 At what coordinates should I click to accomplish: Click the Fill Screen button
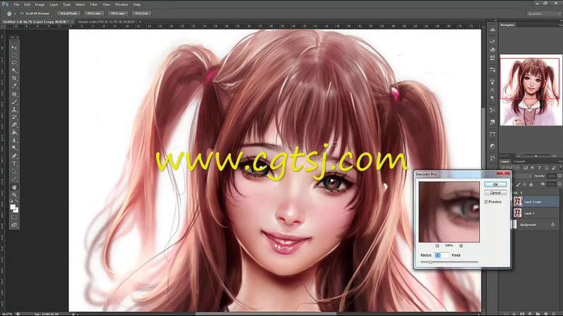[118, 13]
